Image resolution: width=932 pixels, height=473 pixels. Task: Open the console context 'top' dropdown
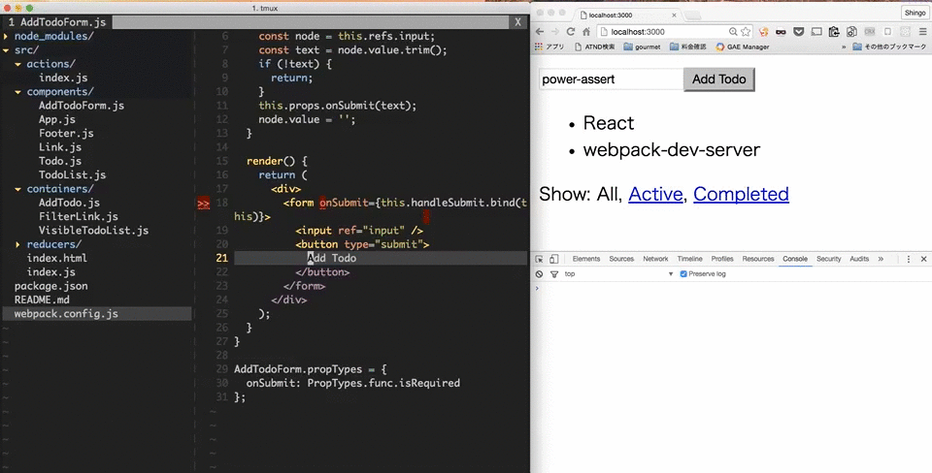(x=618, y=274)
